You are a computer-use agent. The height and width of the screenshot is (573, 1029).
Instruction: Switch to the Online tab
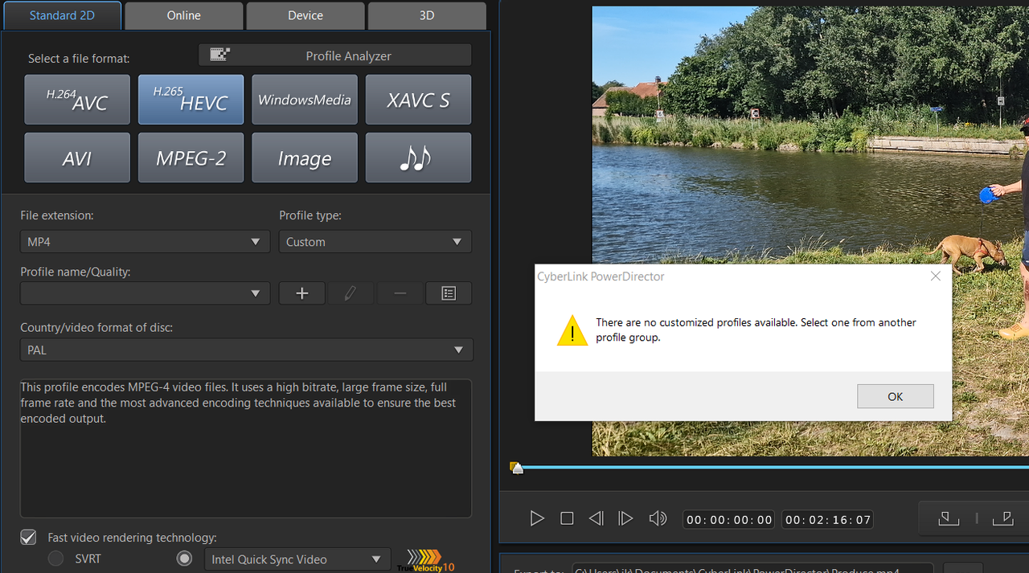pos(184,15)
